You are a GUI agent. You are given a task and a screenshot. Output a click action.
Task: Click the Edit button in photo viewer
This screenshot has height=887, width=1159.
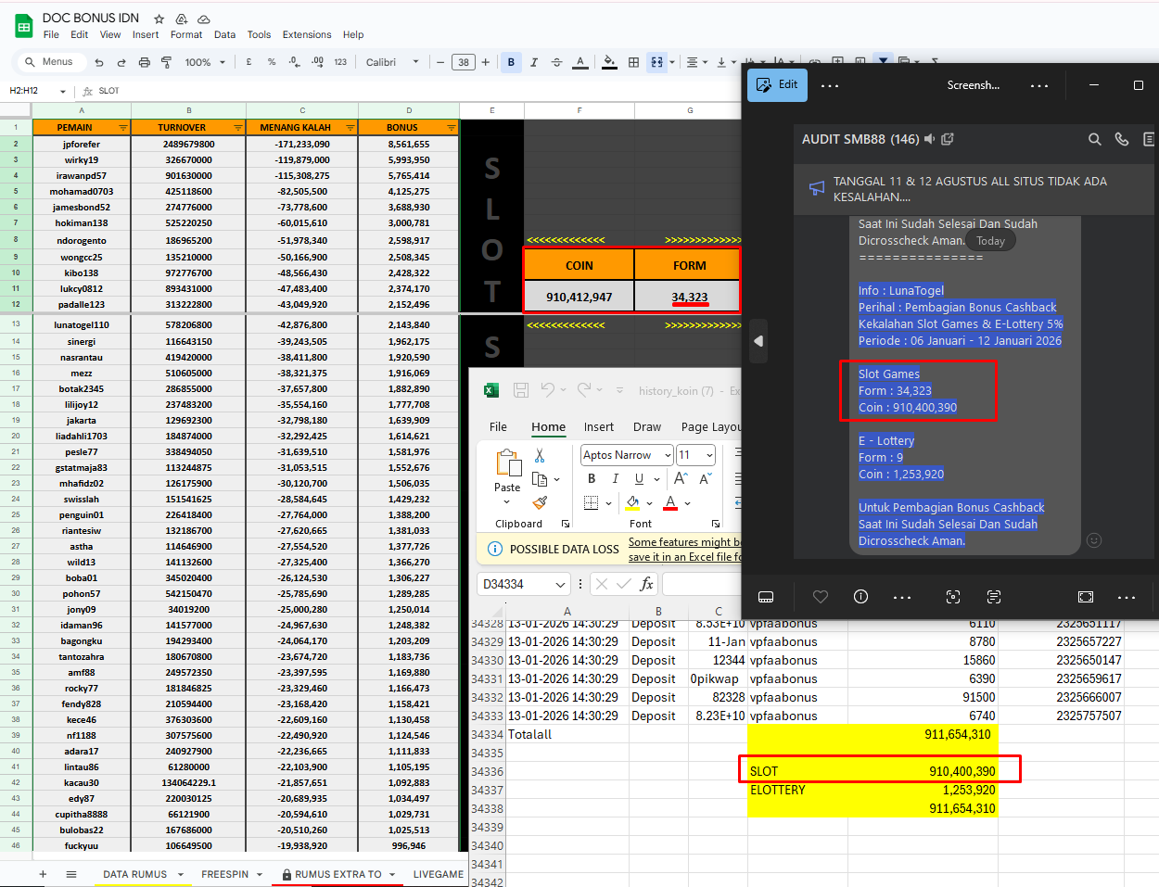pyautogui.click(x=778, y=85)
